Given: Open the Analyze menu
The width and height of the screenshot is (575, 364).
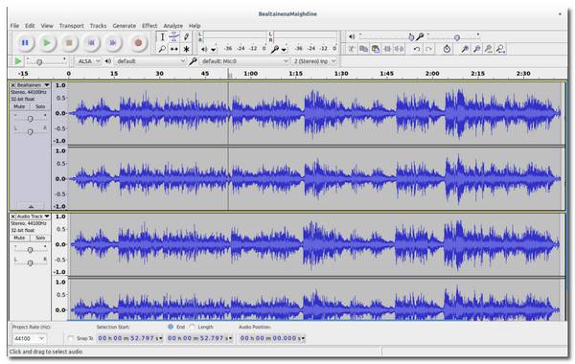Looking at the screenshot, I should tap(173, 26).
